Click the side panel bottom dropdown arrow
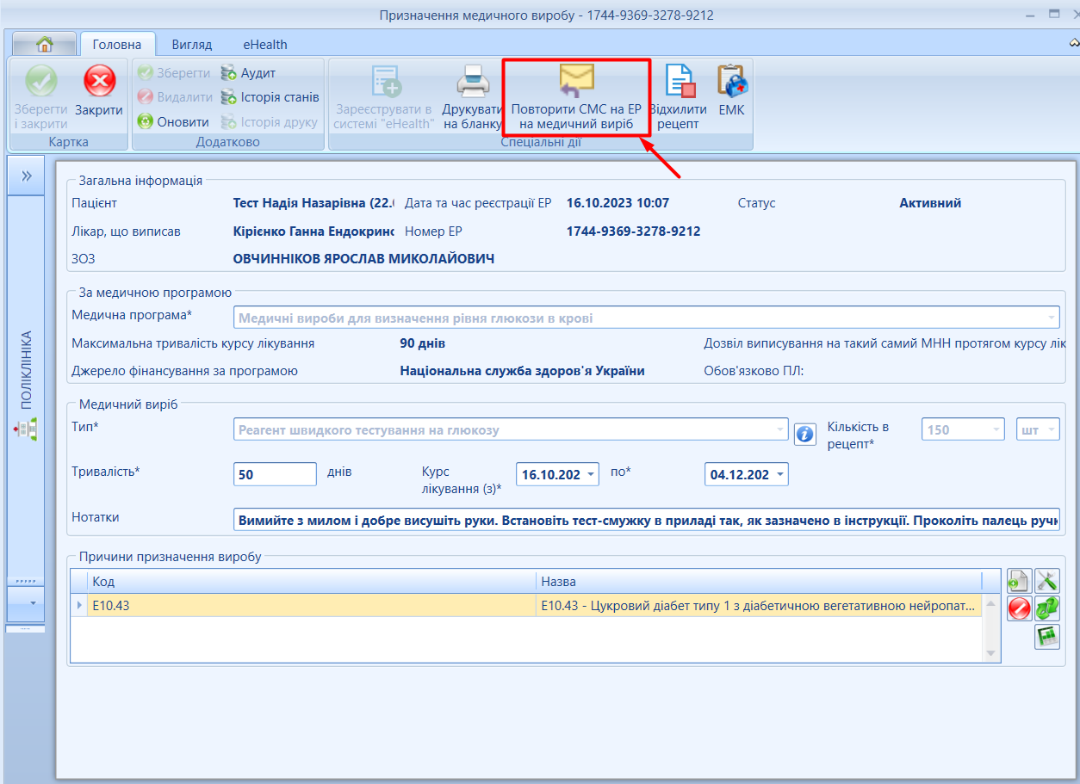1080x784 pixels. [x=32, y=603]
